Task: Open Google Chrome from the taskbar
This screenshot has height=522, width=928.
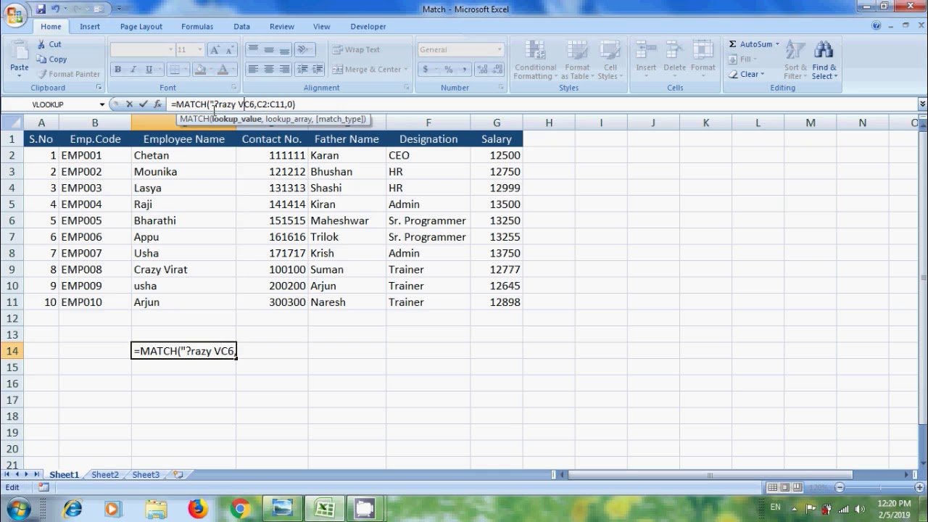Action: point(240,509)
